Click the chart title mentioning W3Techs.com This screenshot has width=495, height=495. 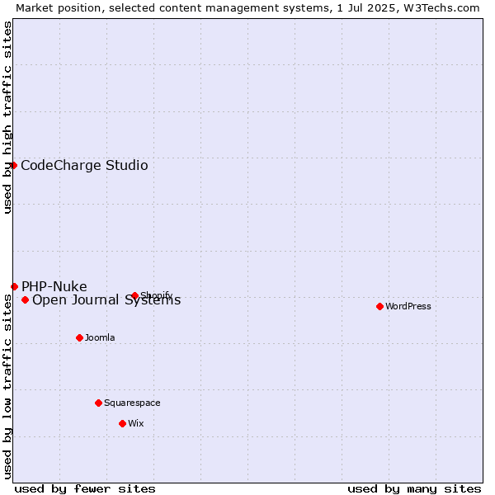coord(247,8)
